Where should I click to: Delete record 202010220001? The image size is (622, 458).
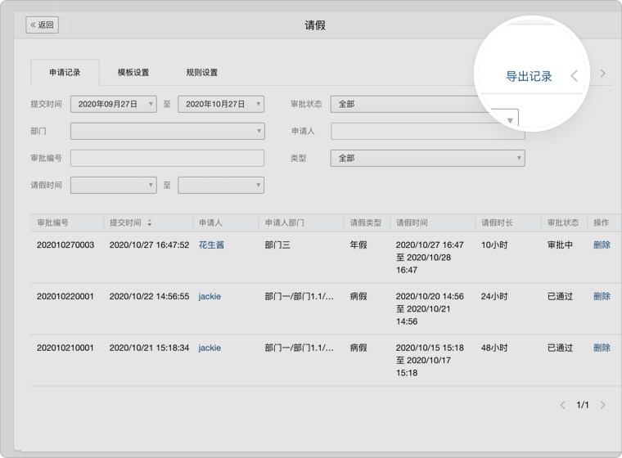click(x=602, y=296)
